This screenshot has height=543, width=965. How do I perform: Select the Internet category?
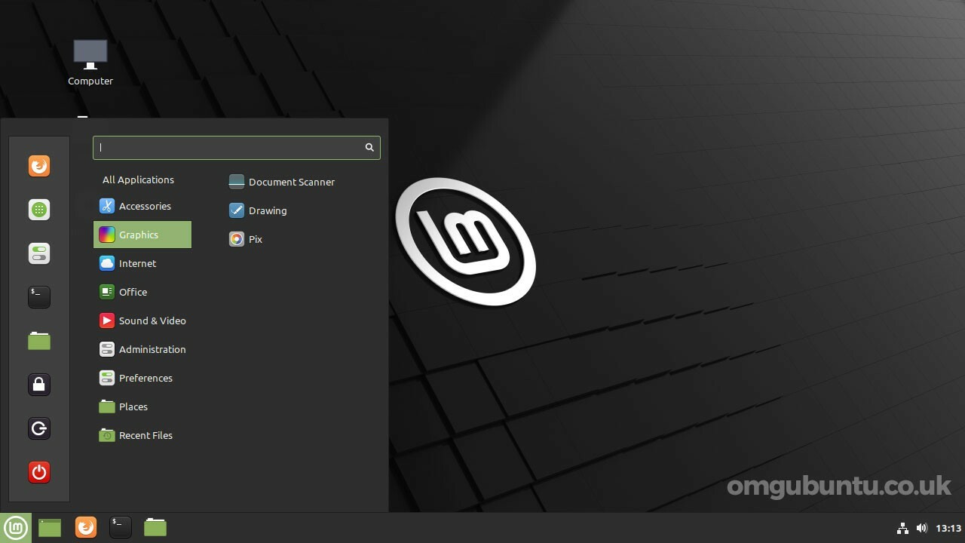click(137, 263)
